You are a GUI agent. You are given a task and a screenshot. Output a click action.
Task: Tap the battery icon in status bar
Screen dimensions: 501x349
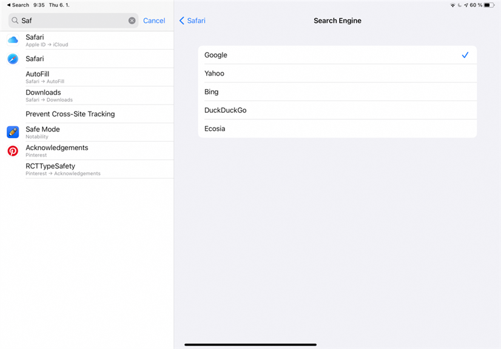pyautogui.click(x=489, y=5)
